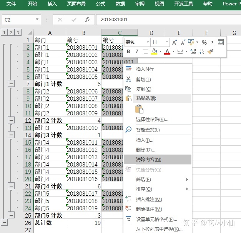Apply yellow fill color bucket
The image size is (241, 233).
(x=154, y=52)
